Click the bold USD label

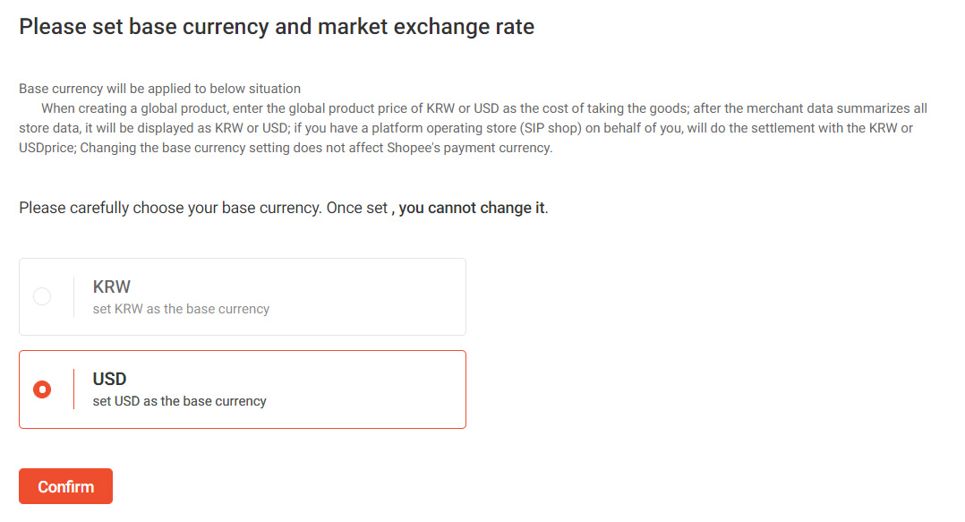click(x=110, y=380)
